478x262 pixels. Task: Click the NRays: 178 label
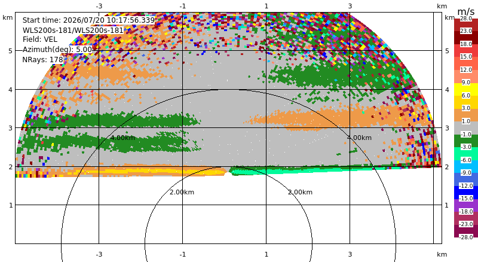tap(42, 60)
